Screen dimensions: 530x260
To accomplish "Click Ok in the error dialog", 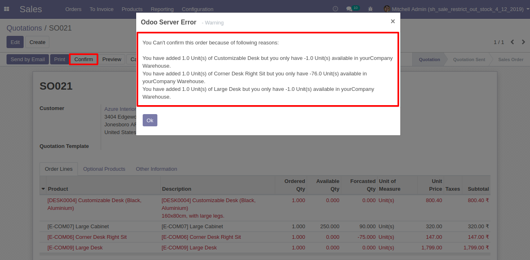I will coord(150,120).
